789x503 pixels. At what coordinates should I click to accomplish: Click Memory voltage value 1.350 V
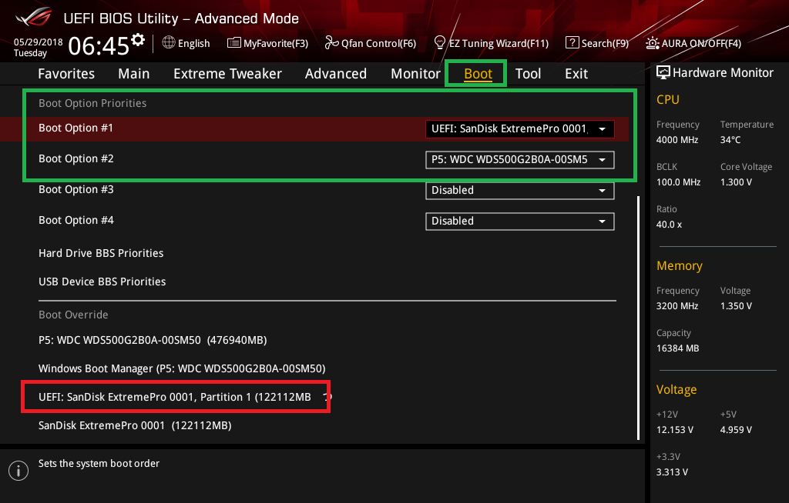click(x=736, y=306)
